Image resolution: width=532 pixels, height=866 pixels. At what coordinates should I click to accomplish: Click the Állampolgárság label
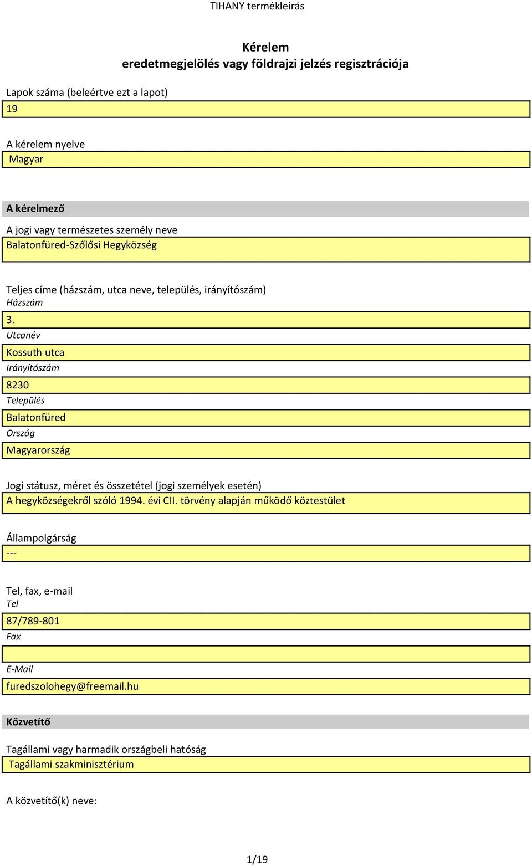point(42,538)
